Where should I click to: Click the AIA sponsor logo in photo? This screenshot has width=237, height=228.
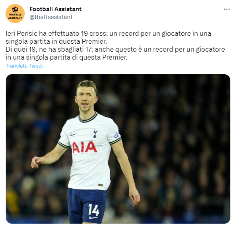coord(84,147)
